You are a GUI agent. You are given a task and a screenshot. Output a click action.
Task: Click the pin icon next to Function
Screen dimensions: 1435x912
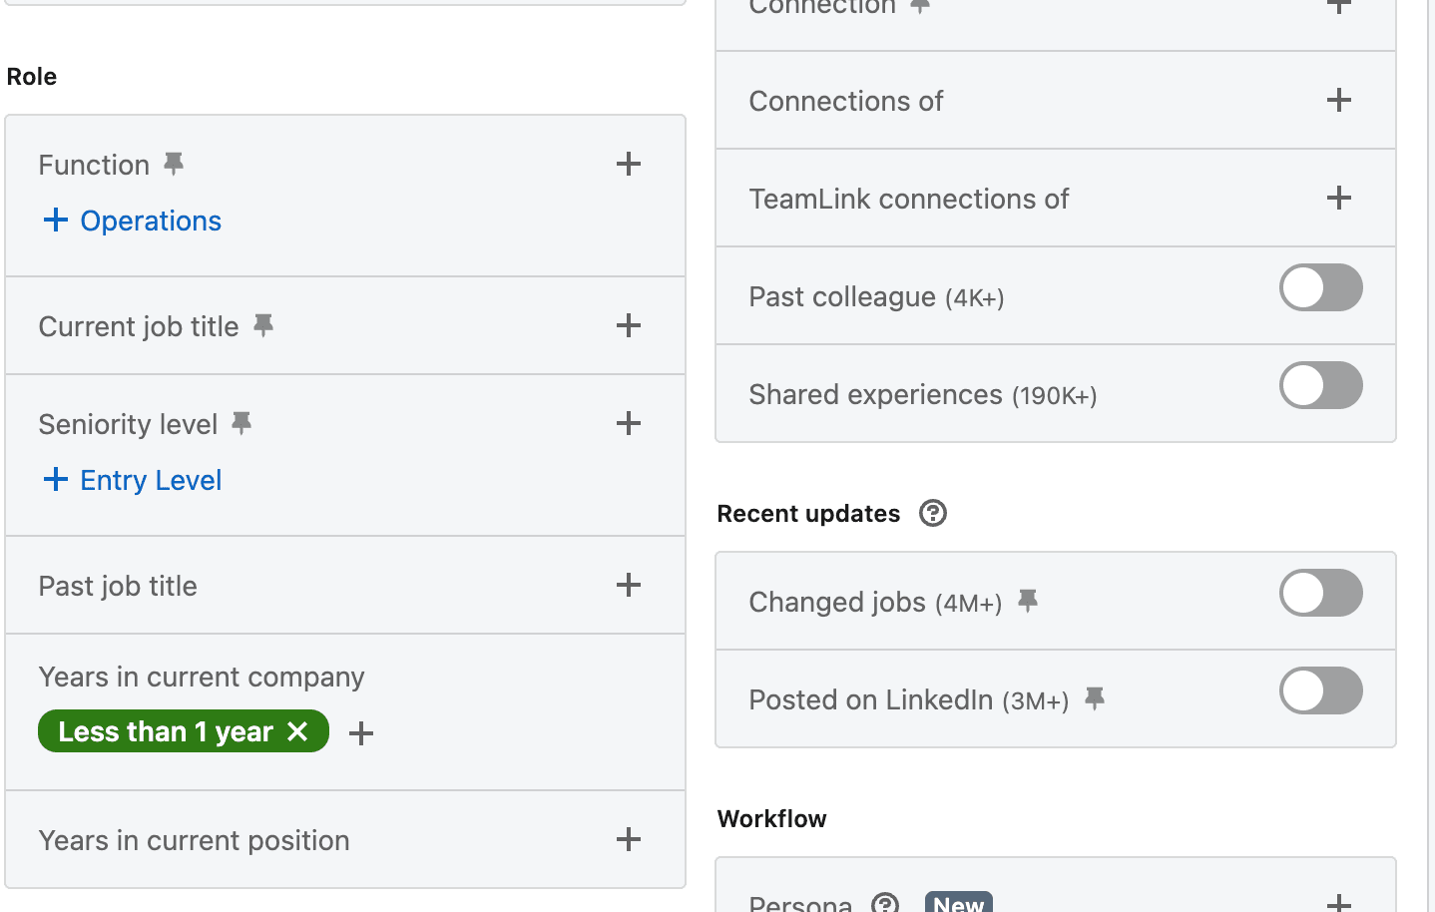coord(174,164)
